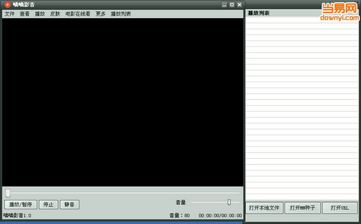Click the 音量：80 status text
Image resolution: width=361 pixels, height=224 pixels.
click(x=179, y=216)
